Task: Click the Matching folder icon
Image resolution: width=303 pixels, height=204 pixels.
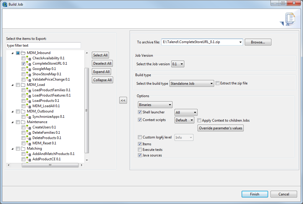Action: click(x=23, y=148)
